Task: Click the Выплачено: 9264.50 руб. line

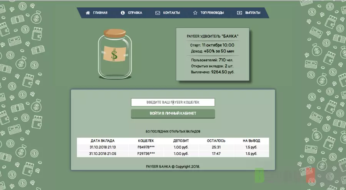Action: (x=213, y=72)
